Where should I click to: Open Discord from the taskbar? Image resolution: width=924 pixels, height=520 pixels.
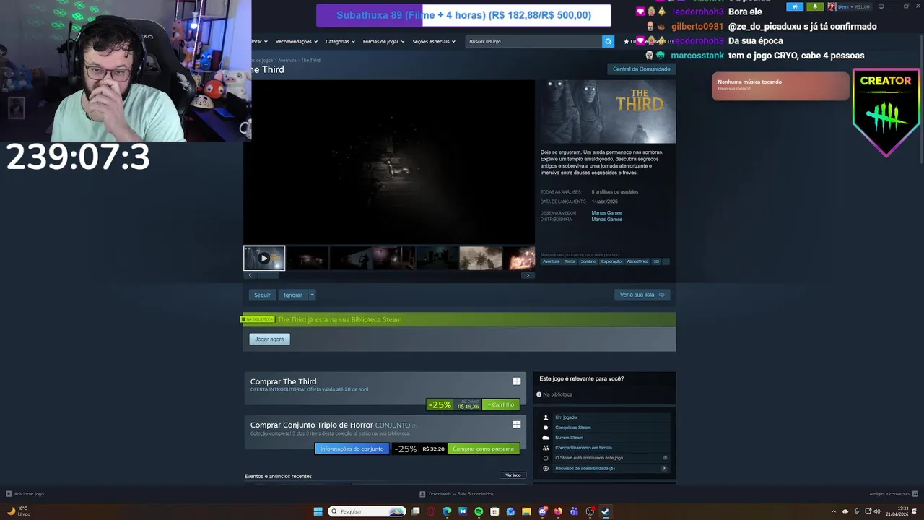coord(542,511)
